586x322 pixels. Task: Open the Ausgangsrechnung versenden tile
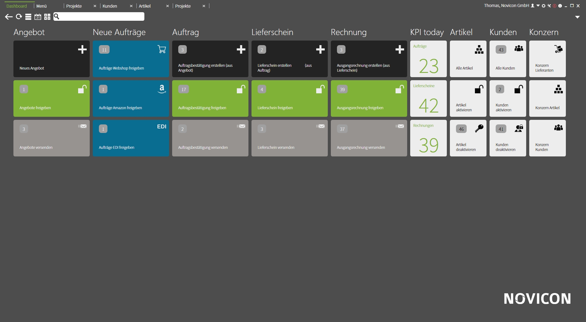(369, 138)
